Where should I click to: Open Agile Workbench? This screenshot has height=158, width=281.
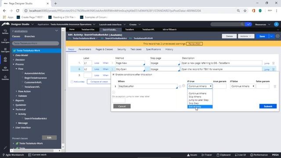13,155
